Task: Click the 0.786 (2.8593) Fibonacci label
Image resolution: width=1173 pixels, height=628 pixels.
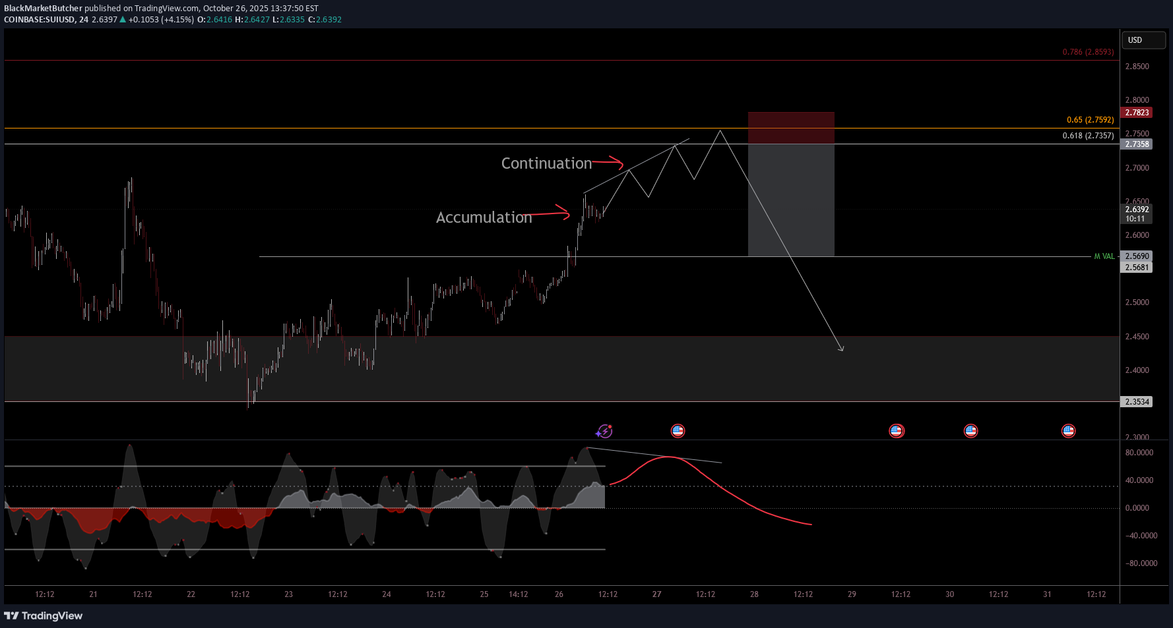Action: [1088, 52]
